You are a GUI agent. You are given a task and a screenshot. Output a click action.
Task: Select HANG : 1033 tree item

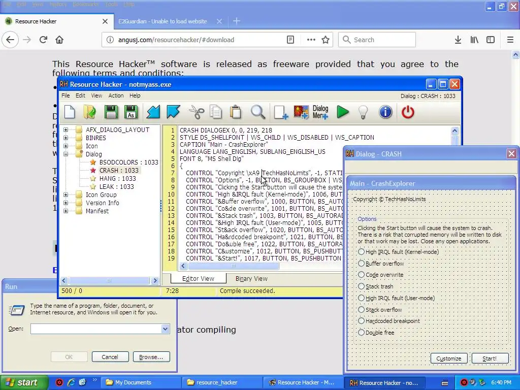coord(117,178)
